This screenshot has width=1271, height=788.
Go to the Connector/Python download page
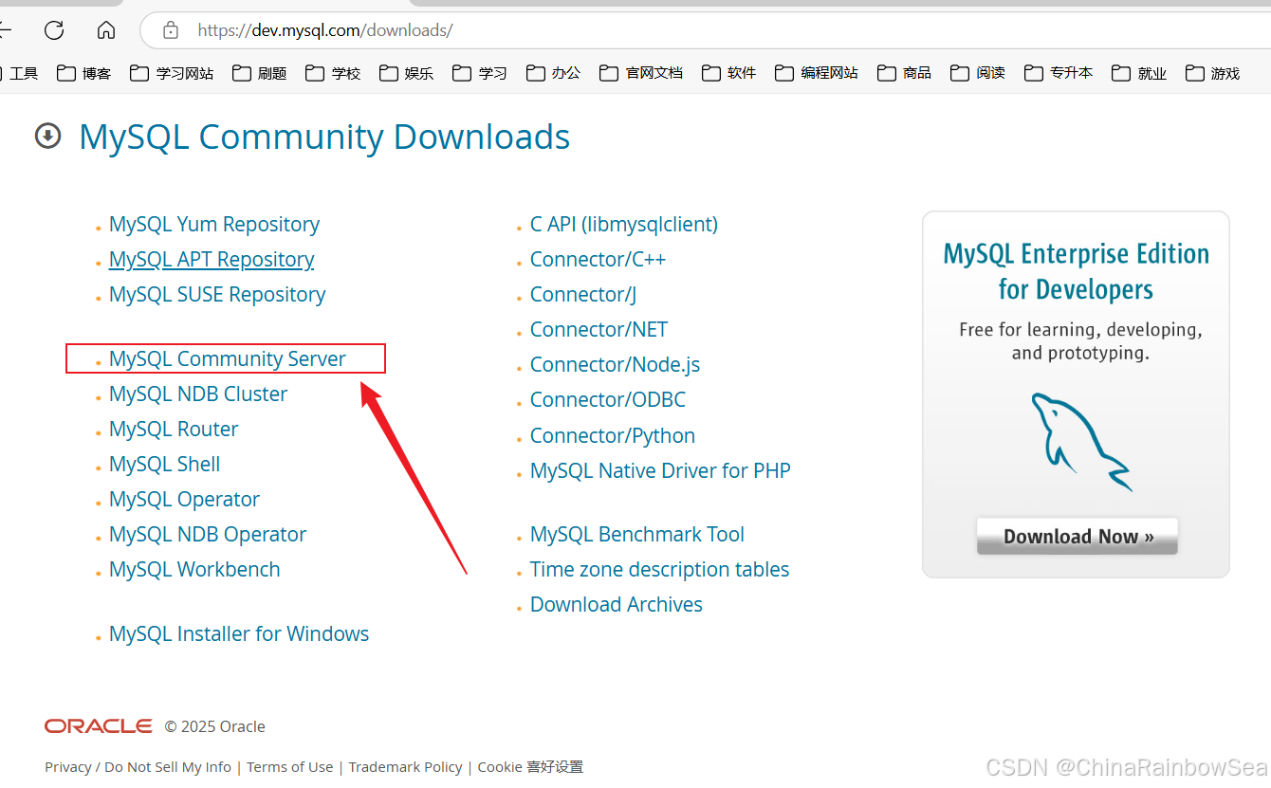pyautogui.click(x=612, y=436)
